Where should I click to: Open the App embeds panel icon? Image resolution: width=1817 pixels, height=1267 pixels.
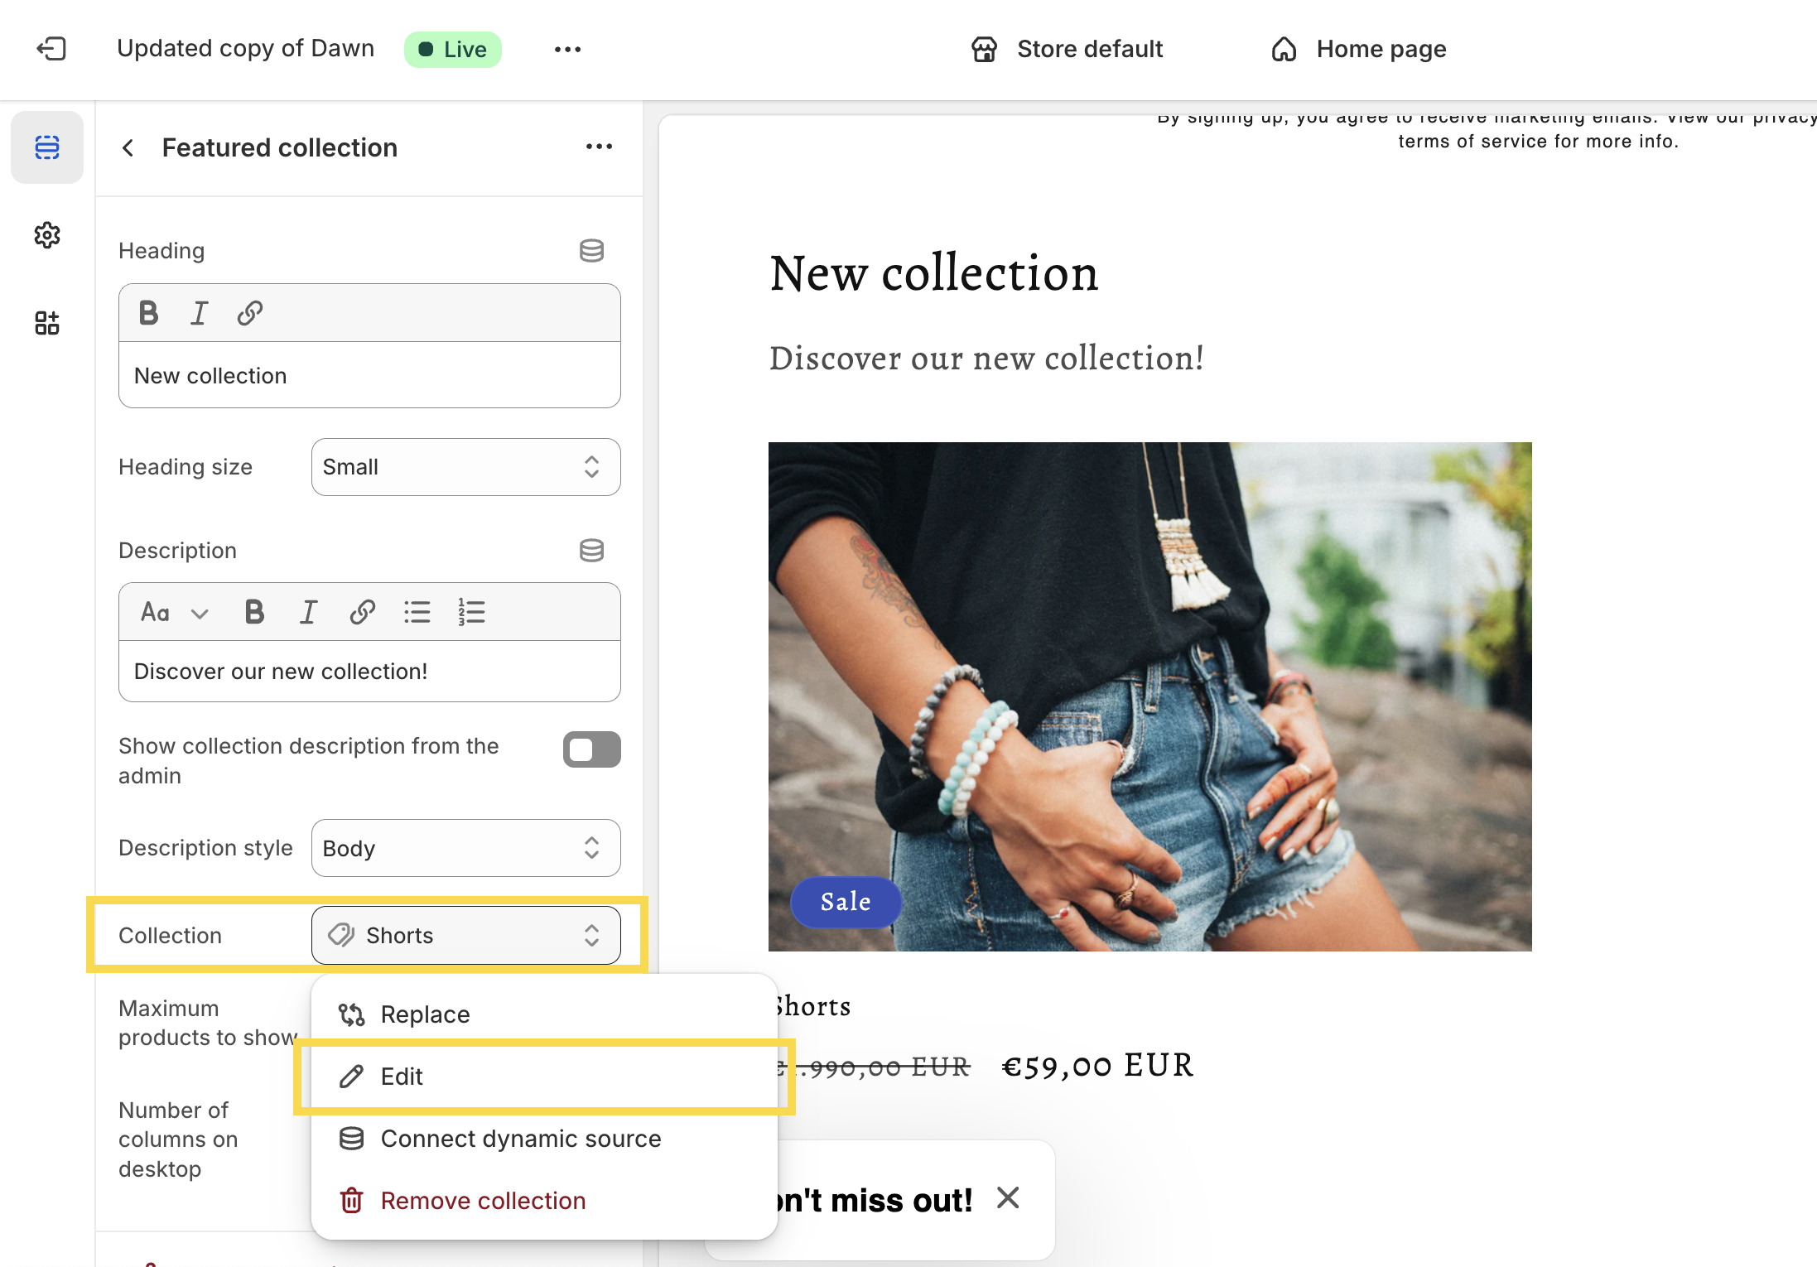point(46,322)
